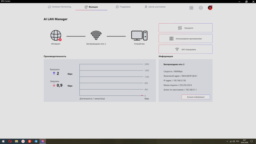The image size is (256, 144).
Task: Switch РУС input language
Action: (x=238, y=141)
